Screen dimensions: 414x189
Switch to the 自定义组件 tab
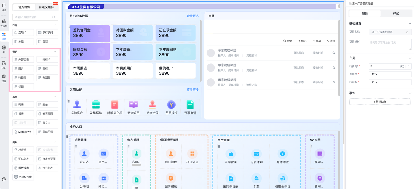(47, 7)
